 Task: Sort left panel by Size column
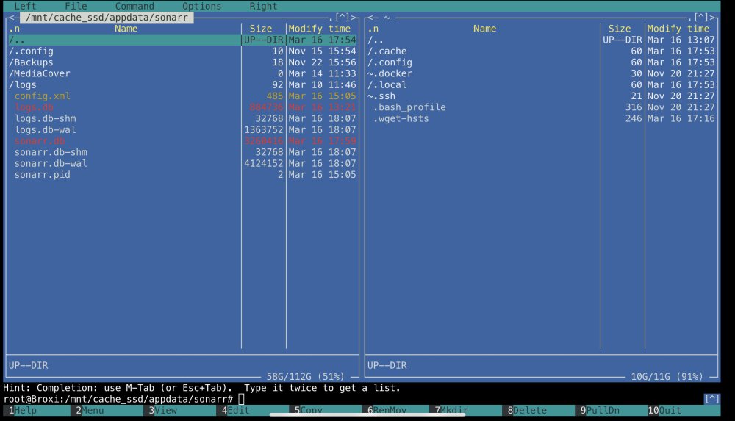[x=261, y=29]
